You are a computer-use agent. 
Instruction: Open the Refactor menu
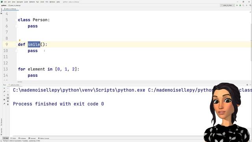point(32,2)
